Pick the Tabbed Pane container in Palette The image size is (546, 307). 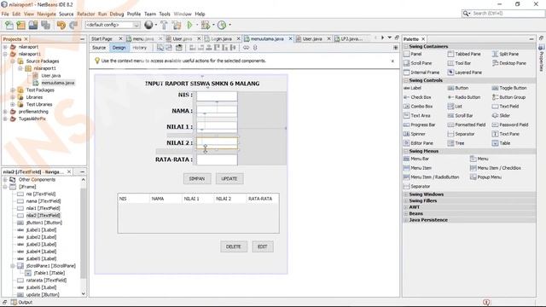tap(464, 54)
